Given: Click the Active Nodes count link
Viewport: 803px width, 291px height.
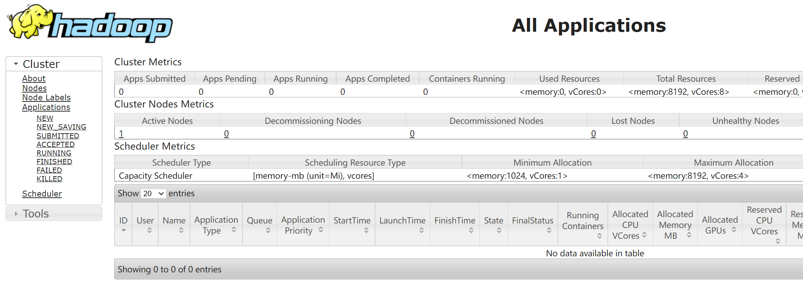Looking at the screenshot, I should [121, 134].
